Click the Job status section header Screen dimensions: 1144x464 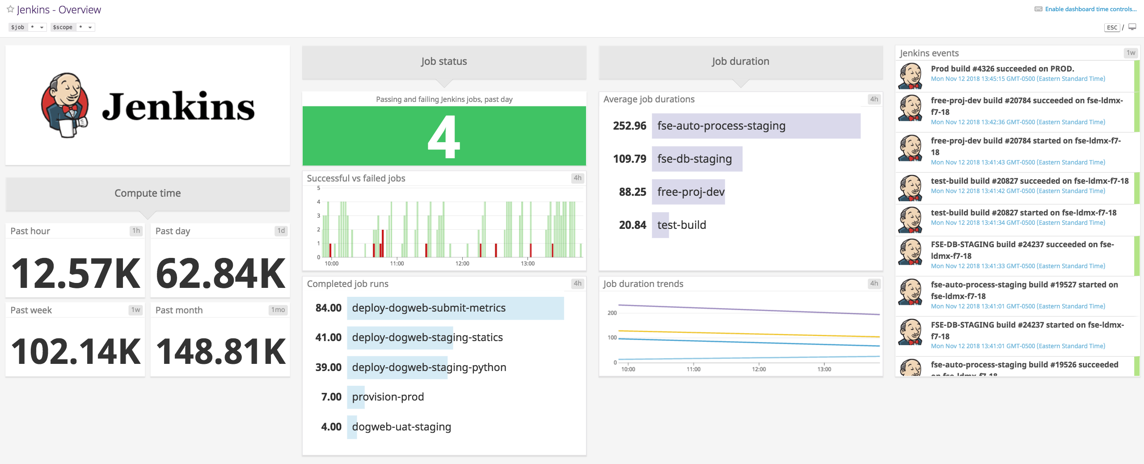[444, 62]
